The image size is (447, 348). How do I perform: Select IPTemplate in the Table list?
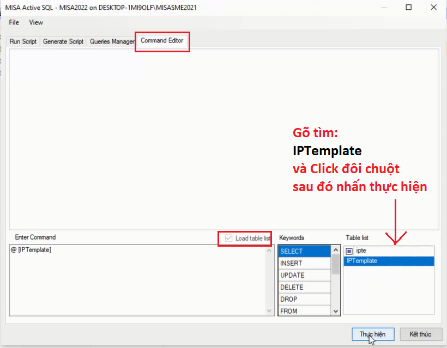pos(389,261)
